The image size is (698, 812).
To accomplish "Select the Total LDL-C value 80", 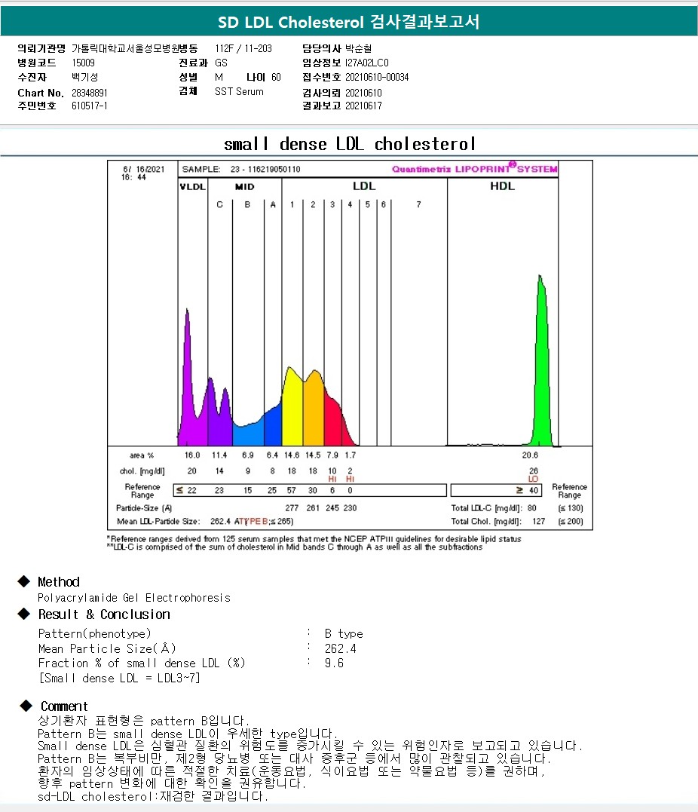I will click(x=531, y=508).
